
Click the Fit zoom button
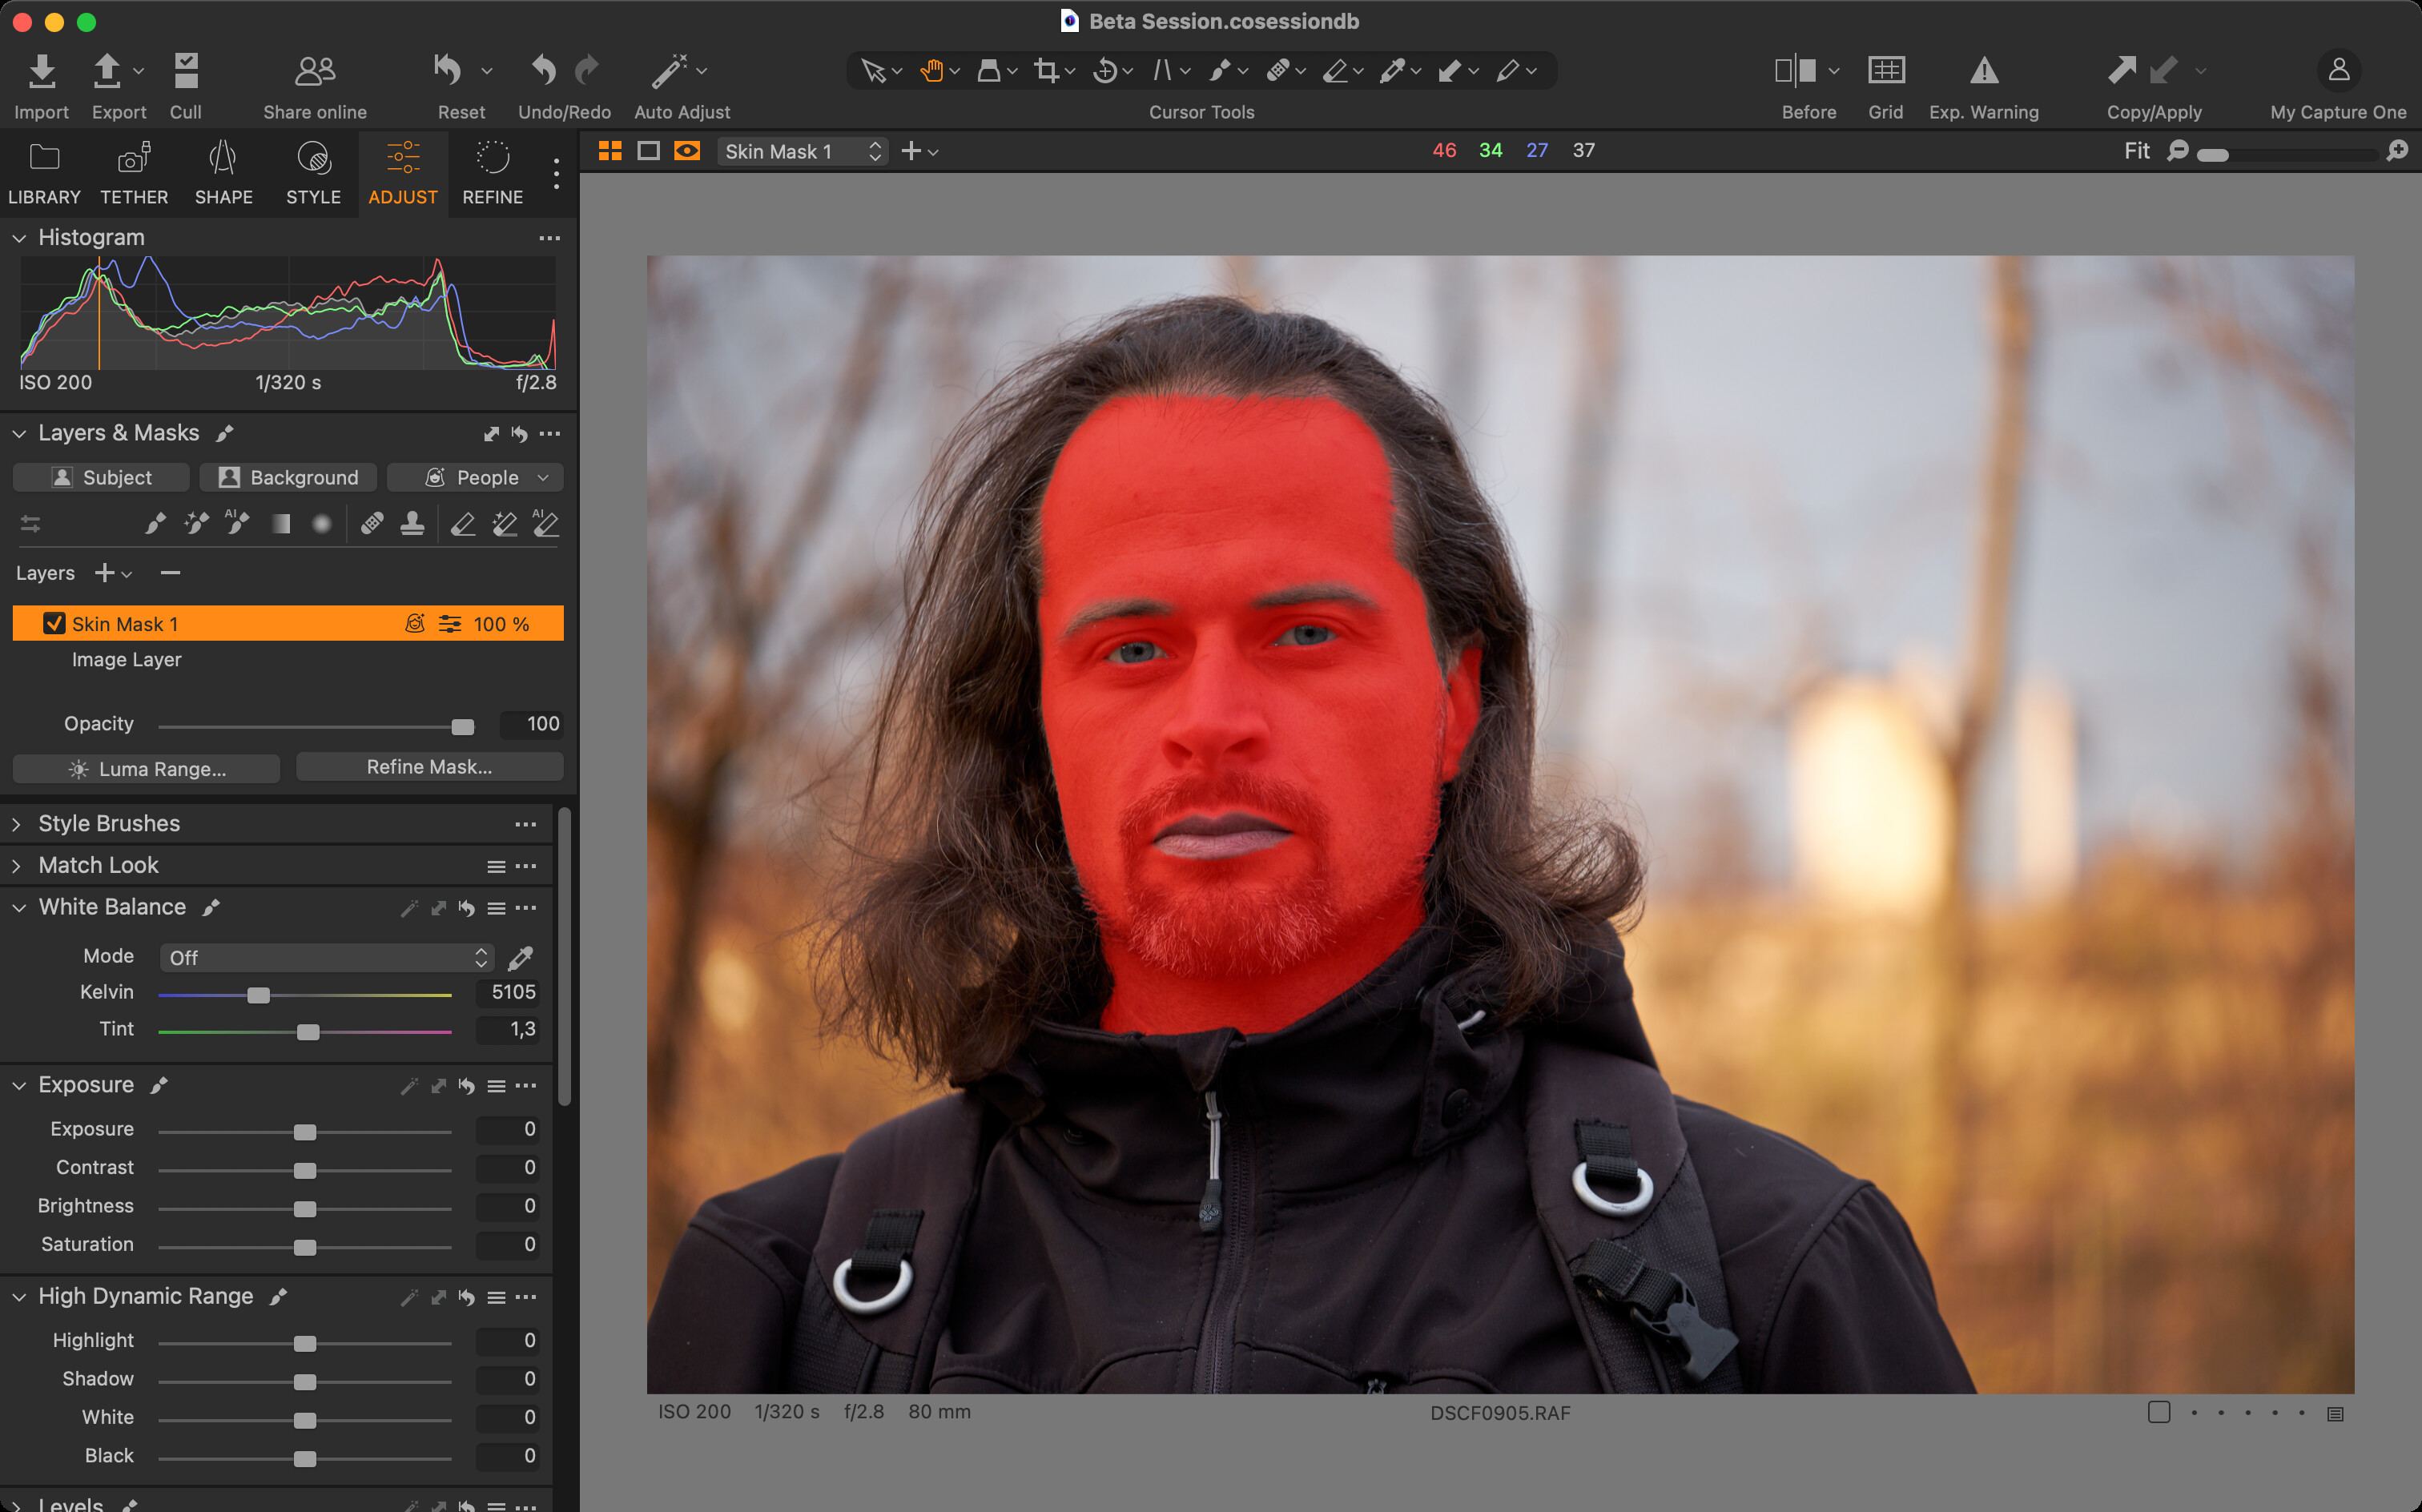click(2137, 151)
